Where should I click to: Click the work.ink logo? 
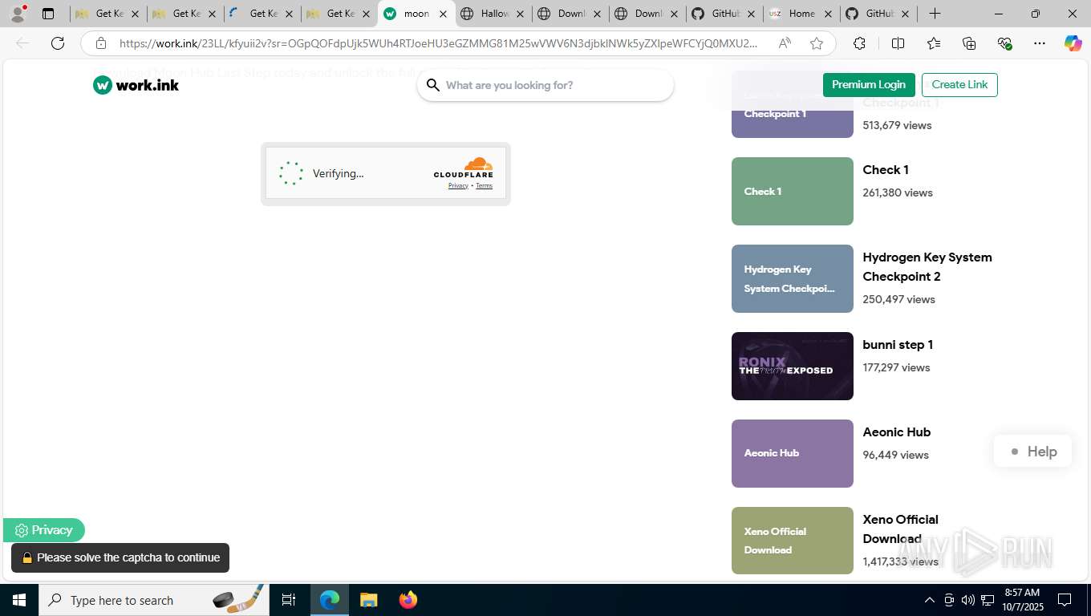point(136,85)
